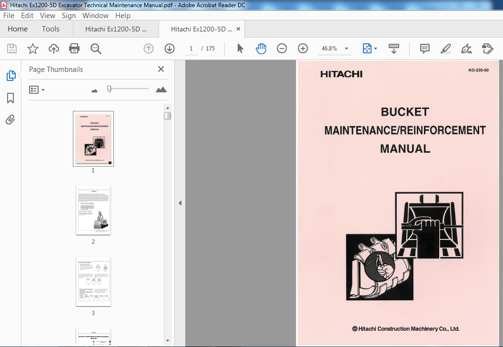Choose the selection arrow tool
Image resolution: width=503 pixels, height=347 pixels.
point(240,49)
